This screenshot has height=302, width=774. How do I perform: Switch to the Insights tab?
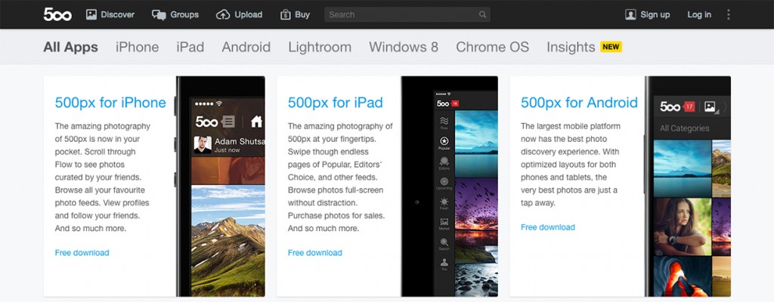click(x=571, y=47)
